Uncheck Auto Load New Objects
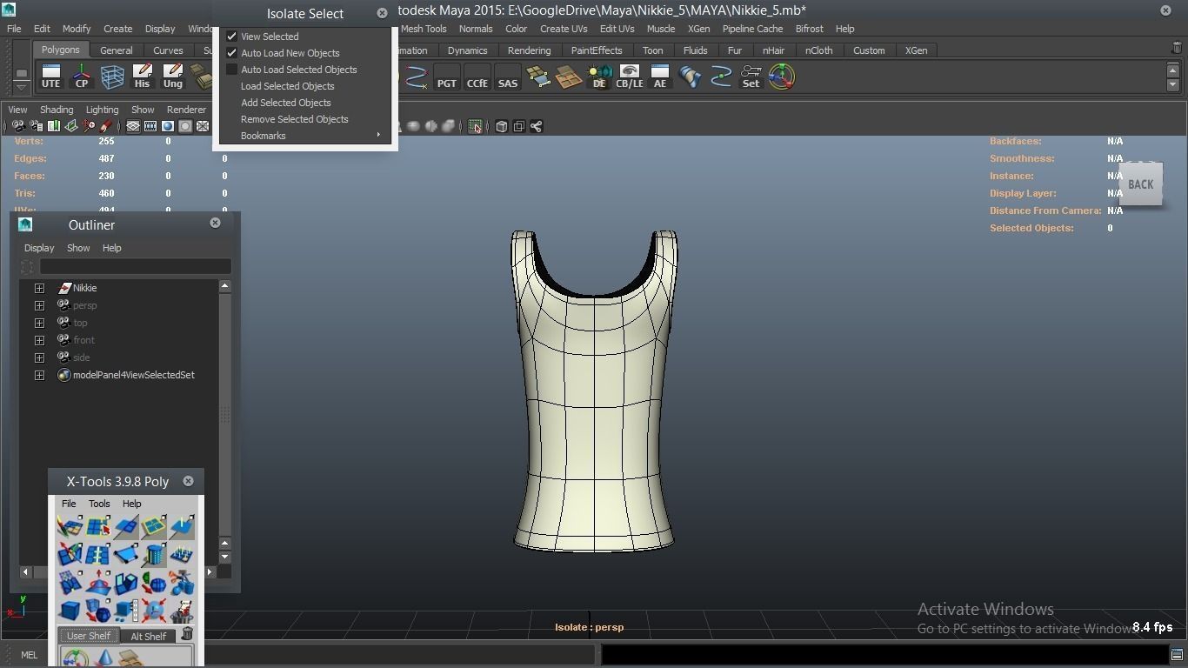This screenshot has width=1188, height=668. (x=232, y=53)
